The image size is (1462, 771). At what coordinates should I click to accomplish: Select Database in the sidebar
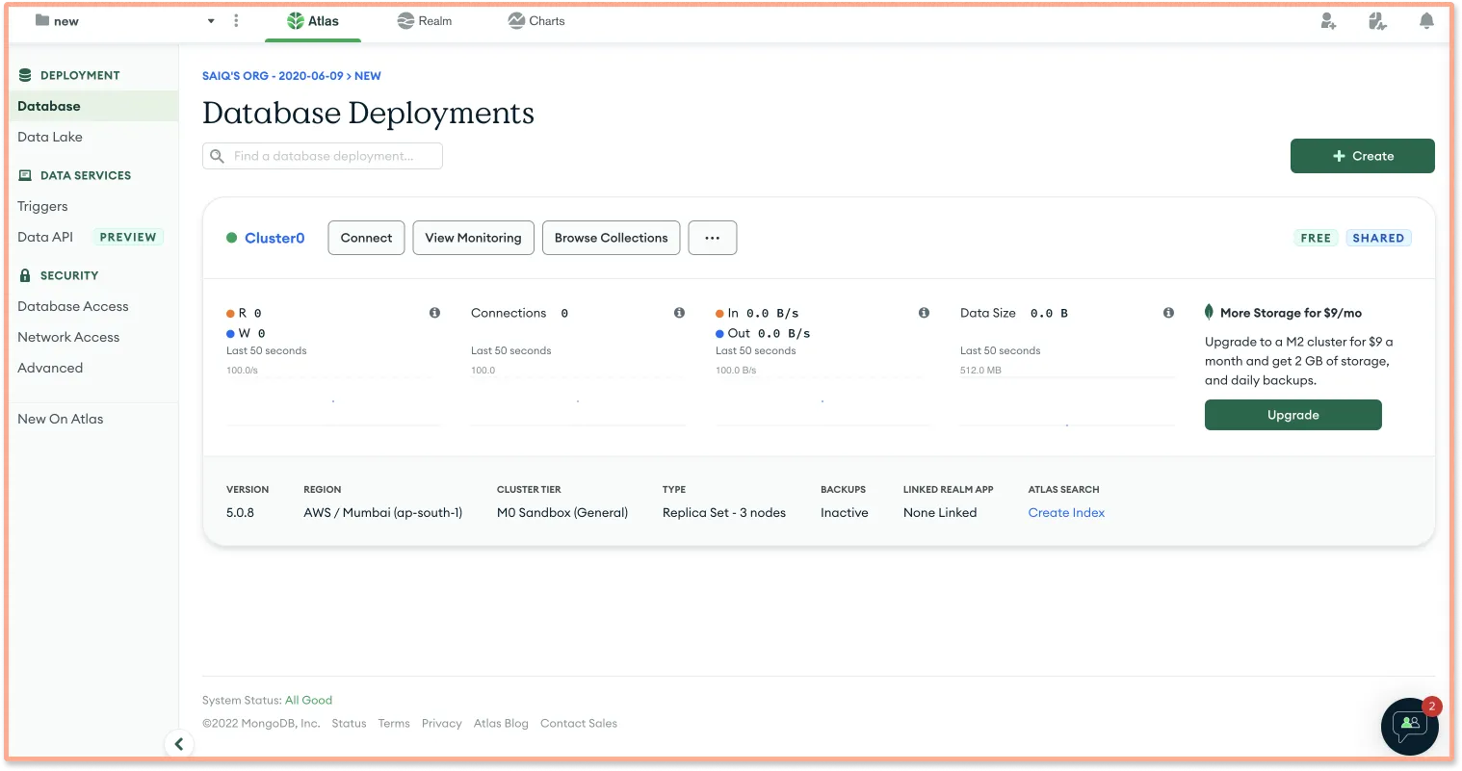pos(92,106)
